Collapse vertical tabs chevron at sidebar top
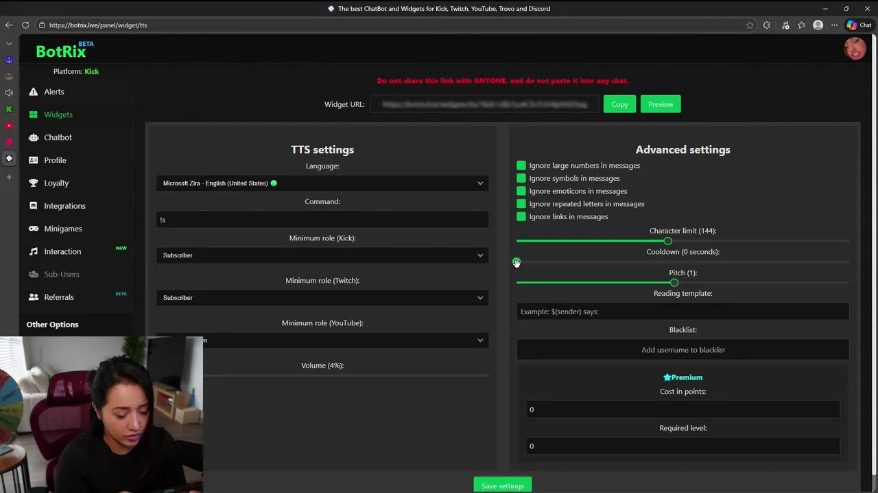Image resolution: width=878 pixels, height=493 pixels. (x=9, y=43)
